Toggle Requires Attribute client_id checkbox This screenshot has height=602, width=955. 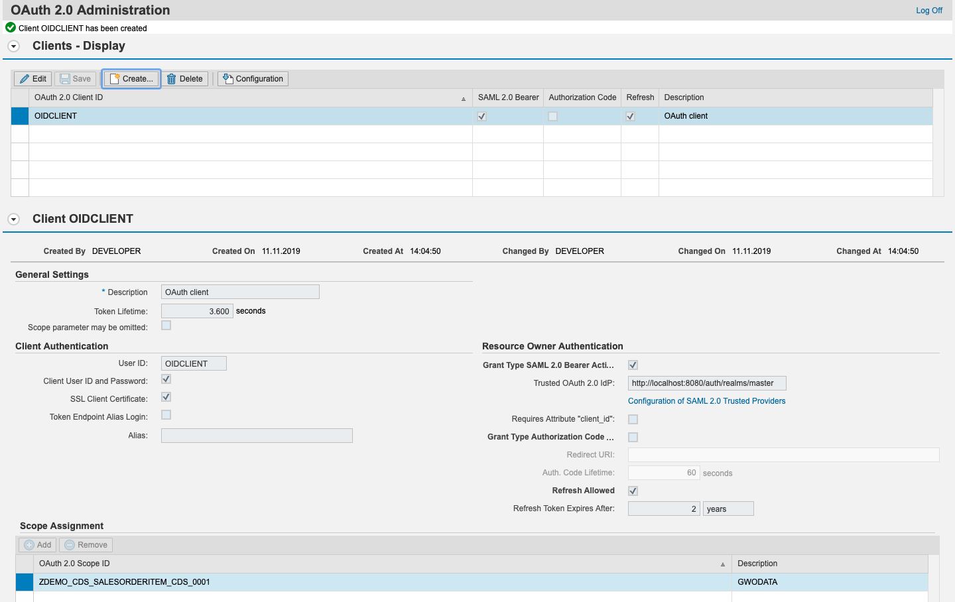click(633, 420)
